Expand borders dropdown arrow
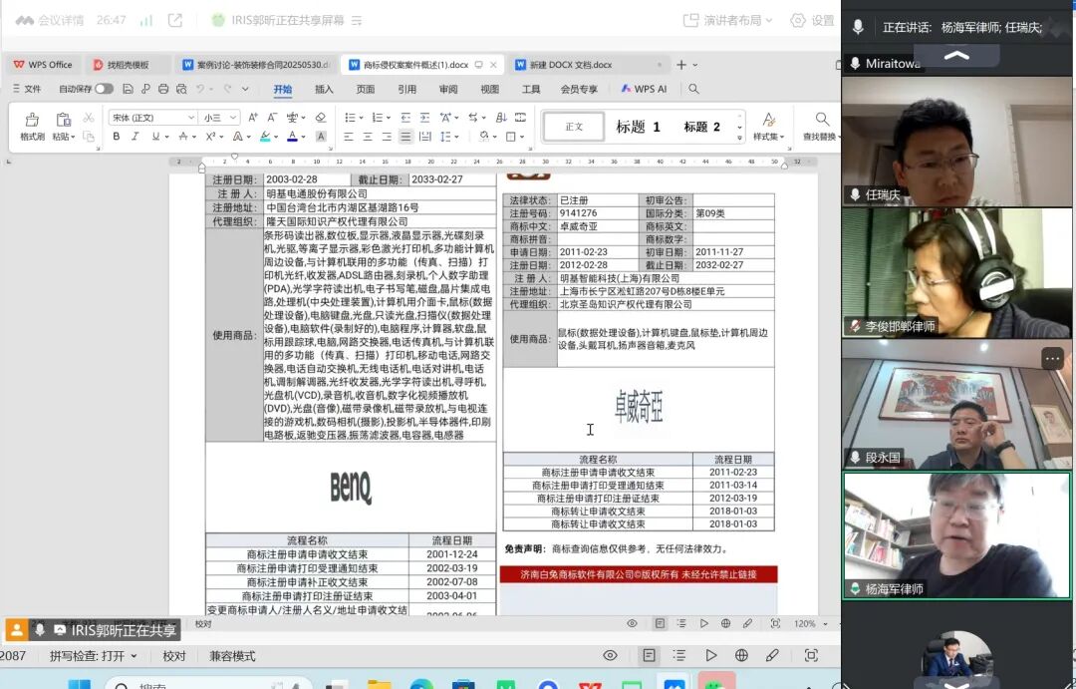This screenshot has height=689, width=1076. click(522, 138)
